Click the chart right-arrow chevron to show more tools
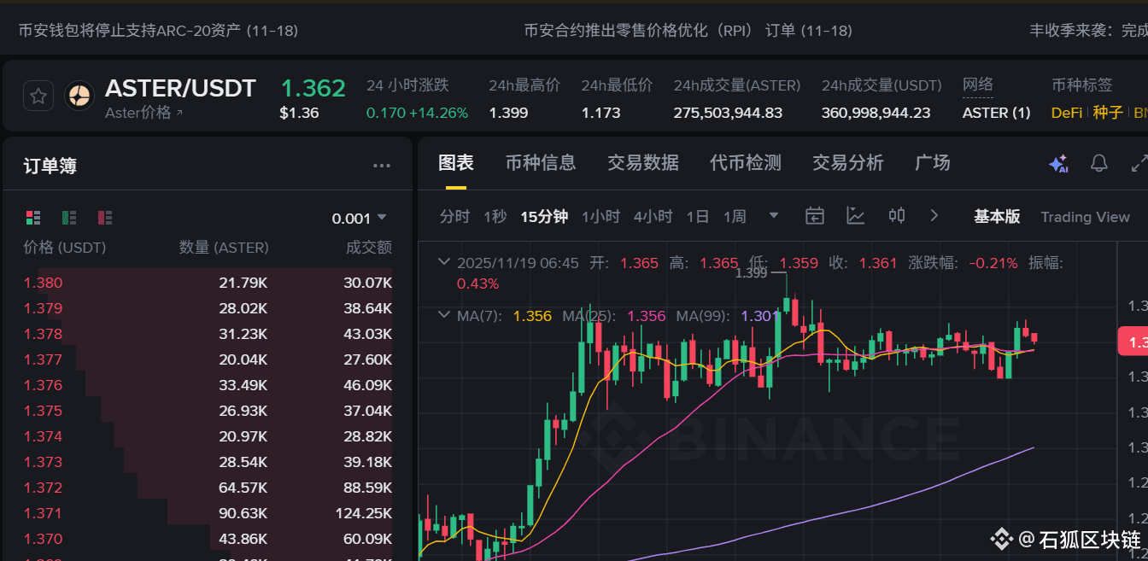 pyautogui.click(x=934, y=216)
